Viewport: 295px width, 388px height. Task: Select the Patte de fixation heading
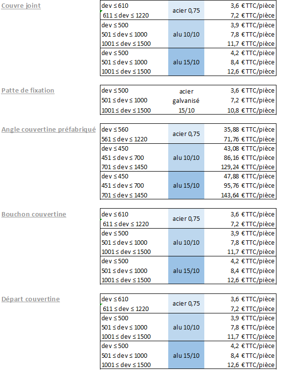[28, 90]
